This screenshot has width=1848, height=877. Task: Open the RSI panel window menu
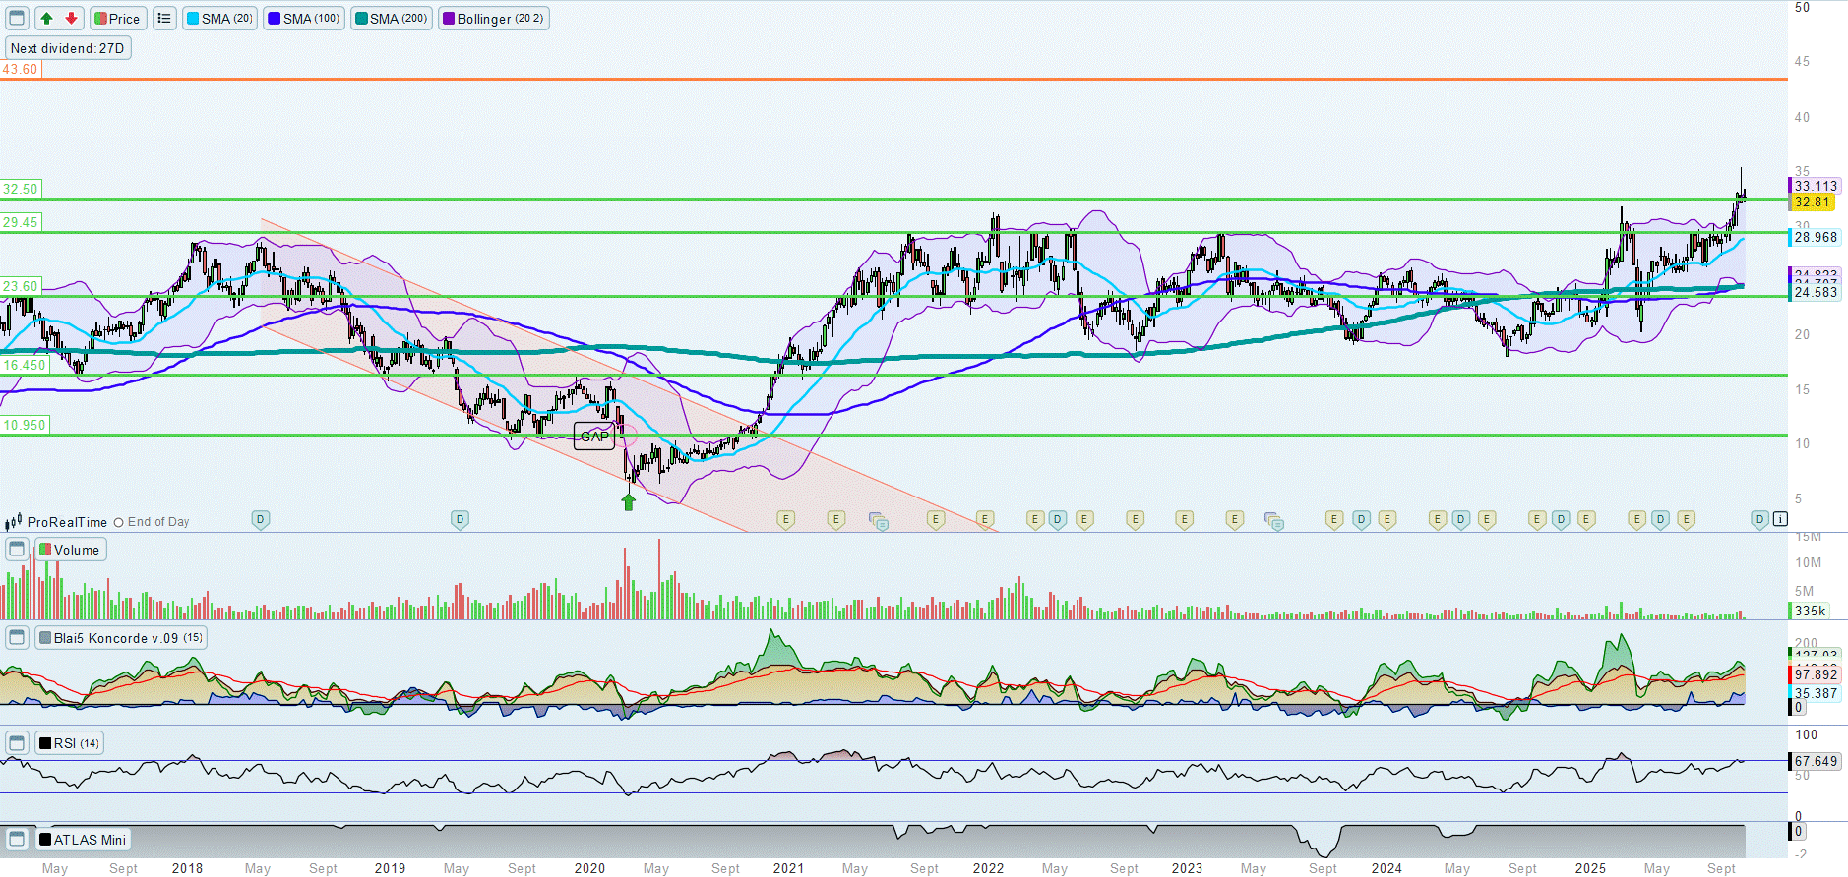[x=17, y=742]
